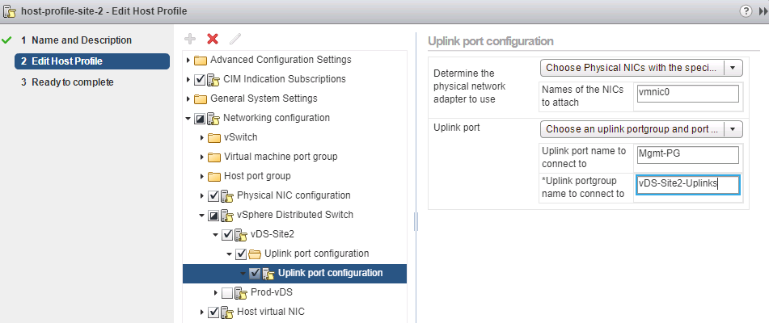769x323 pixels.
Task: Click the pencil edit icon
Action: tap(235, 39)
